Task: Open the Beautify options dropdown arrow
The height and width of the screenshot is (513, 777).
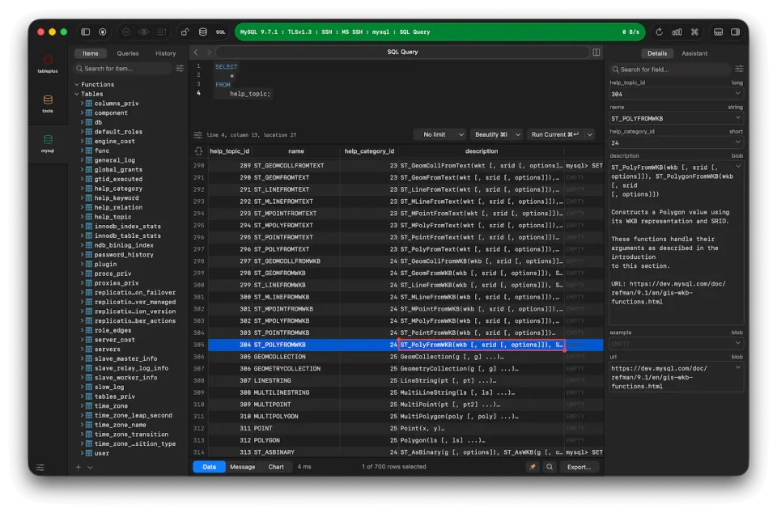Action: click(518, 134)
